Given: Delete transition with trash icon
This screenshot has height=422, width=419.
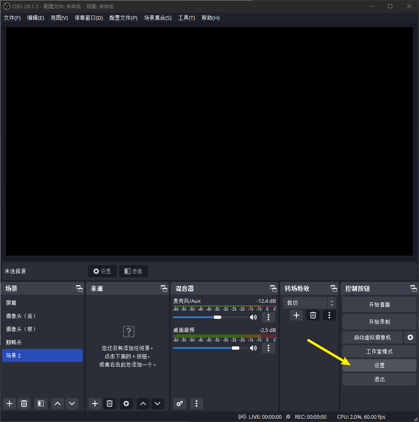Looking at the screenshot, I should point(313,315).
